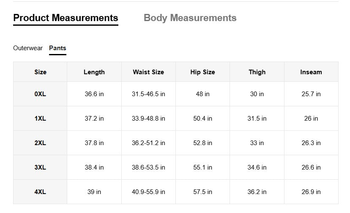Open the Outerwear sub-tab
This screenshot has height=213, width=350.
pyautogui.click(x=28, y=48)
